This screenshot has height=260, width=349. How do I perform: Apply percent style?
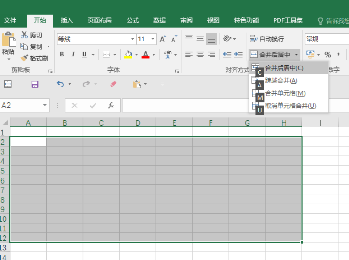click(x=328, y=55)
